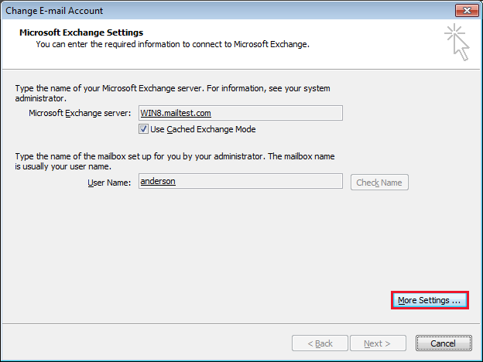Open More Settings
The image size is (483, 362).
pos(430,300)
